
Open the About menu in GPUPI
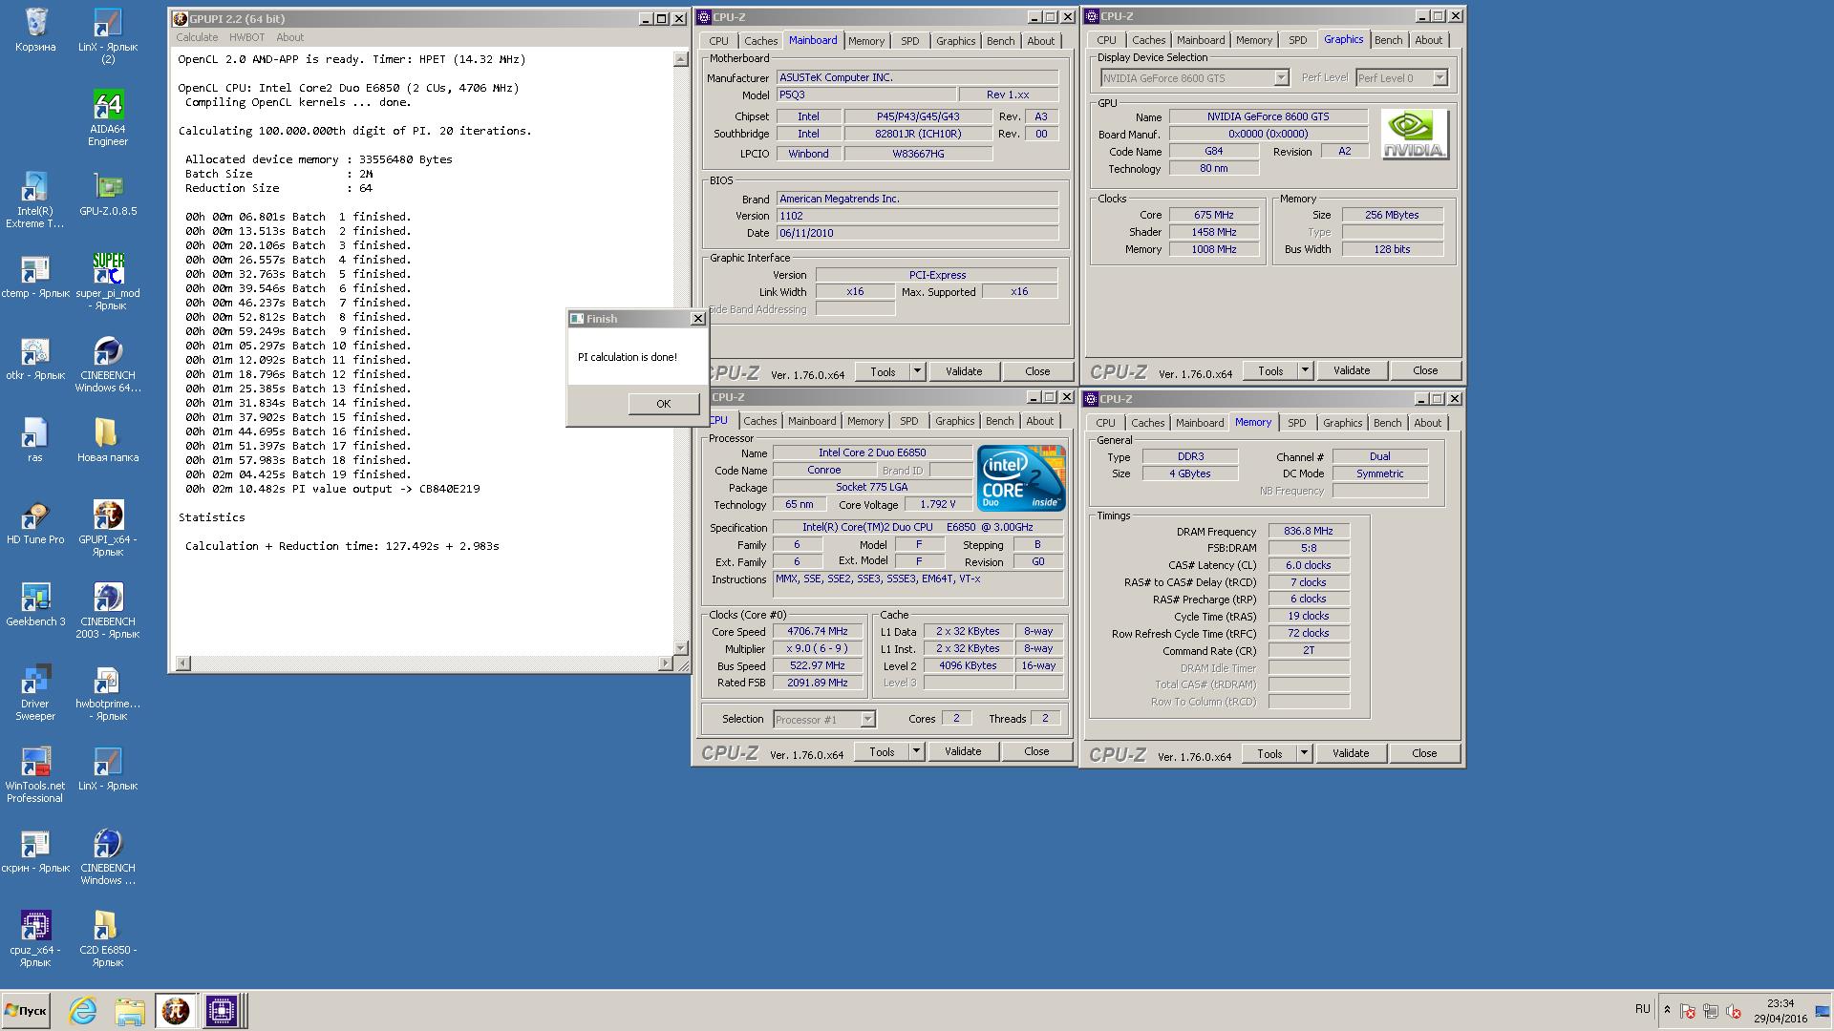tap(289, 37)
